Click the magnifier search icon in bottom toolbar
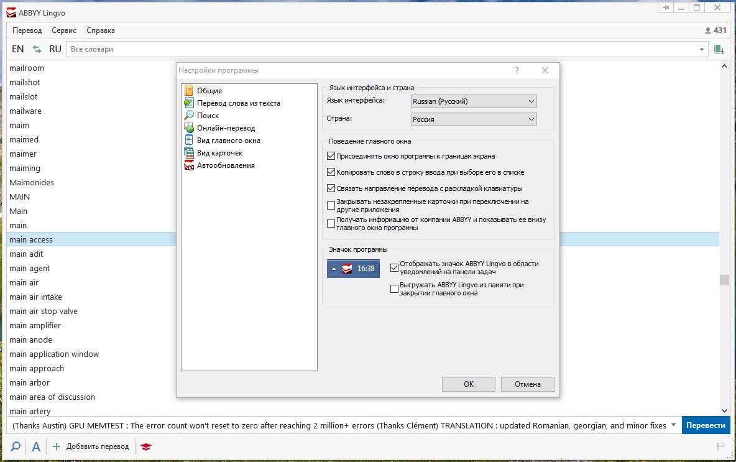The height and width of the screenshot is (462, 736). point(16,446)
